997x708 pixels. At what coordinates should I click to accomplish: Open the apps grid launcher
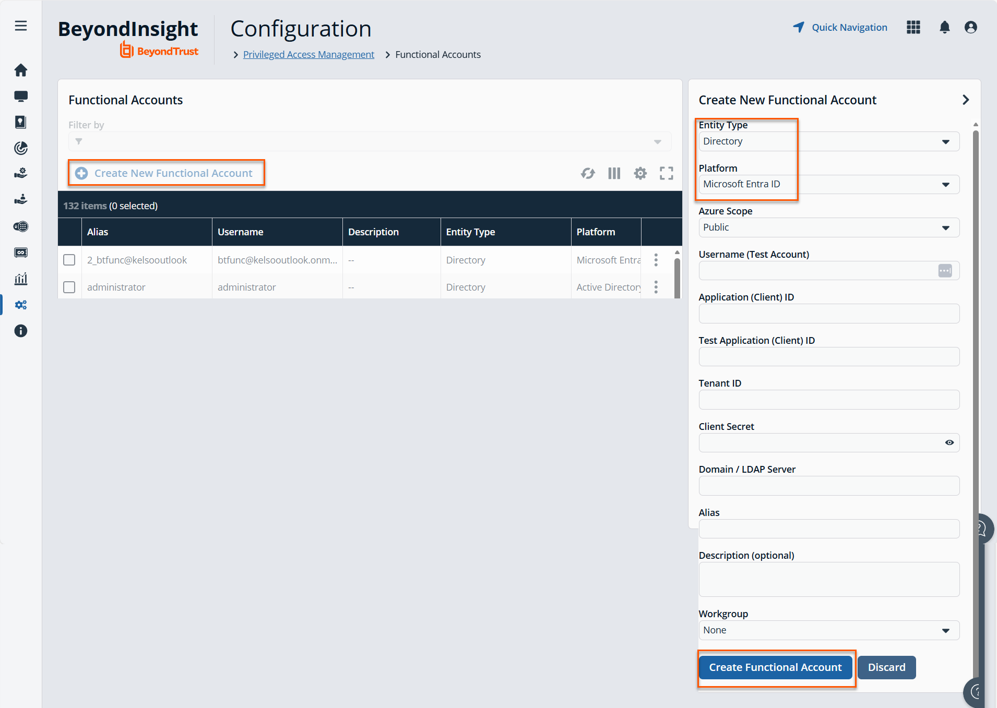click(x=913, y=27)
